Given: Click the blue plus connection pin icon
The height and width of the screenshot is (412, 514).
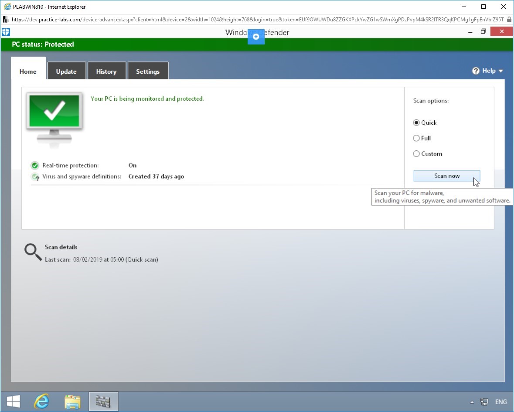Looking at the screenshot, I should click(x=256, y=37).
